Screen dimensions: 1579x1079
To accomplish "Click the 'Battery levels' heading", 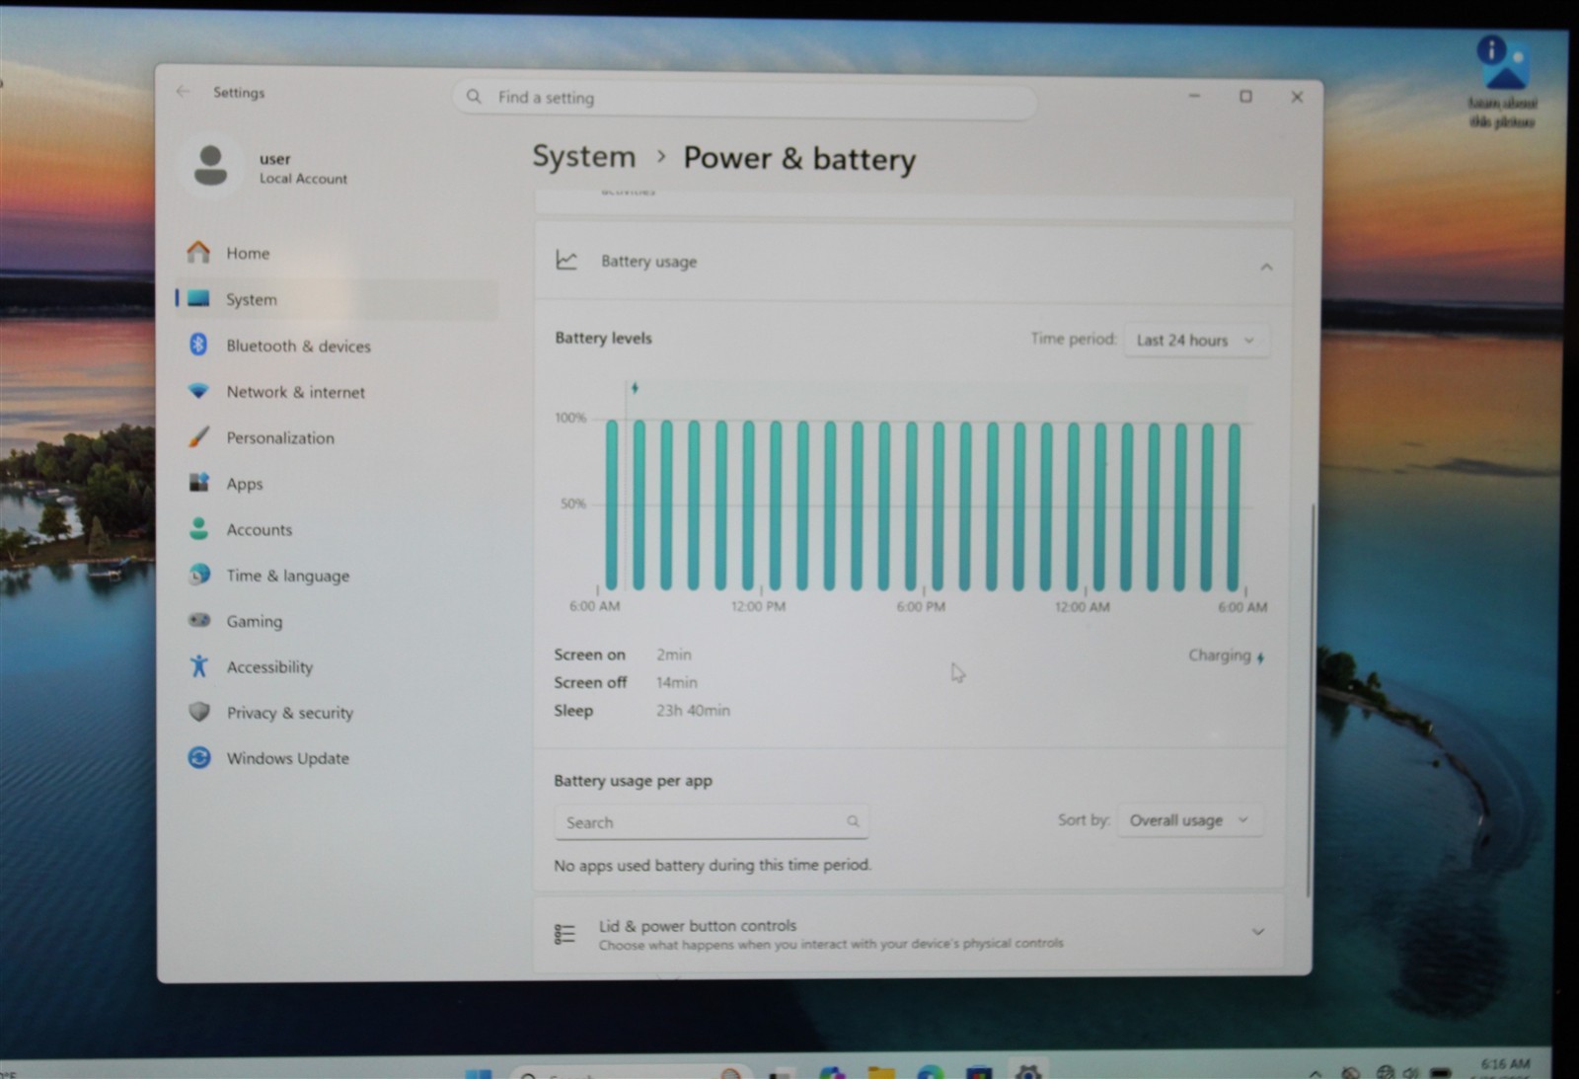I will tap(603, 338).
